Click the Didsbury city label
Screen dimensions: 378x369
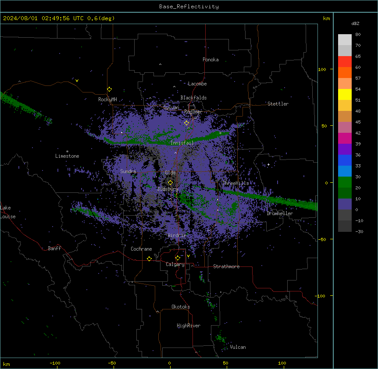pos(168,189)
